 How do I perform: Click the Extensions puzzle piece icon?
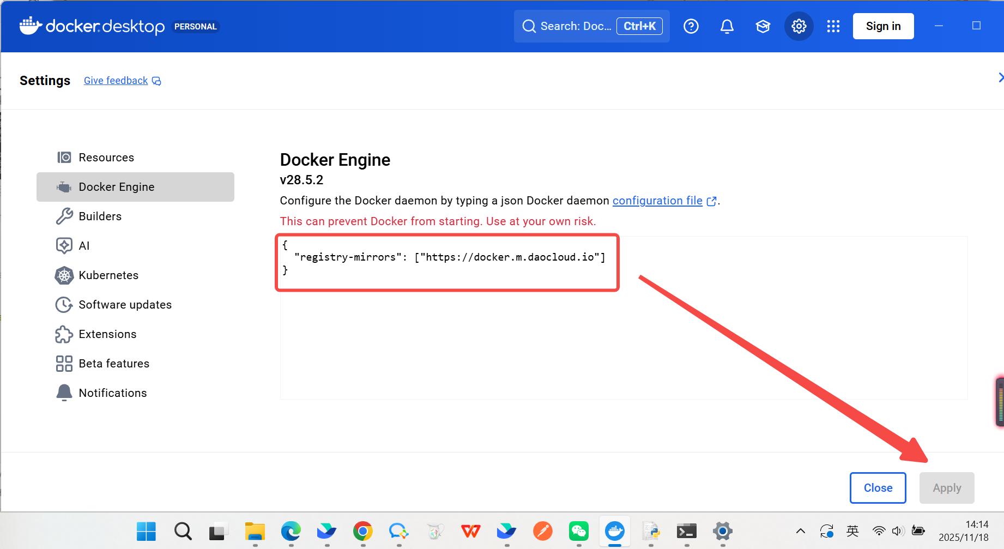point(64,334)
